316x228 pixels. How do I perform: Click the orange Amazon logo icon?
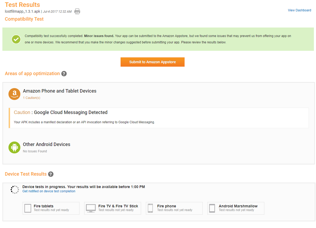pyautogui.click(x=14, y=94)
